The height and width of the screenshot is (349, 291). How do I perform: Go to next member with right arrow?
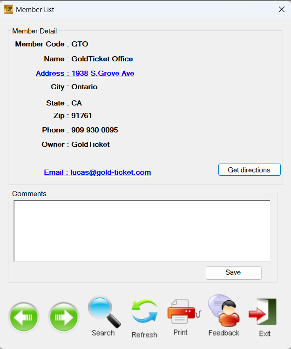[x=64, y=317]
